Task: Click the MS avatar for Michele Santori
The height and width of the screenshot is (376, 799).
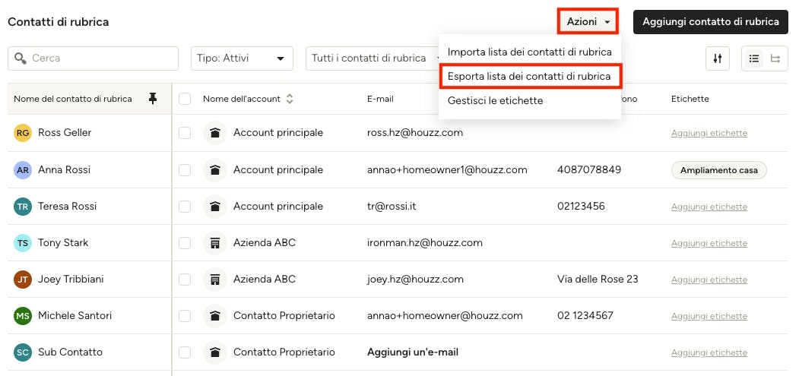Action: point(22,316)
